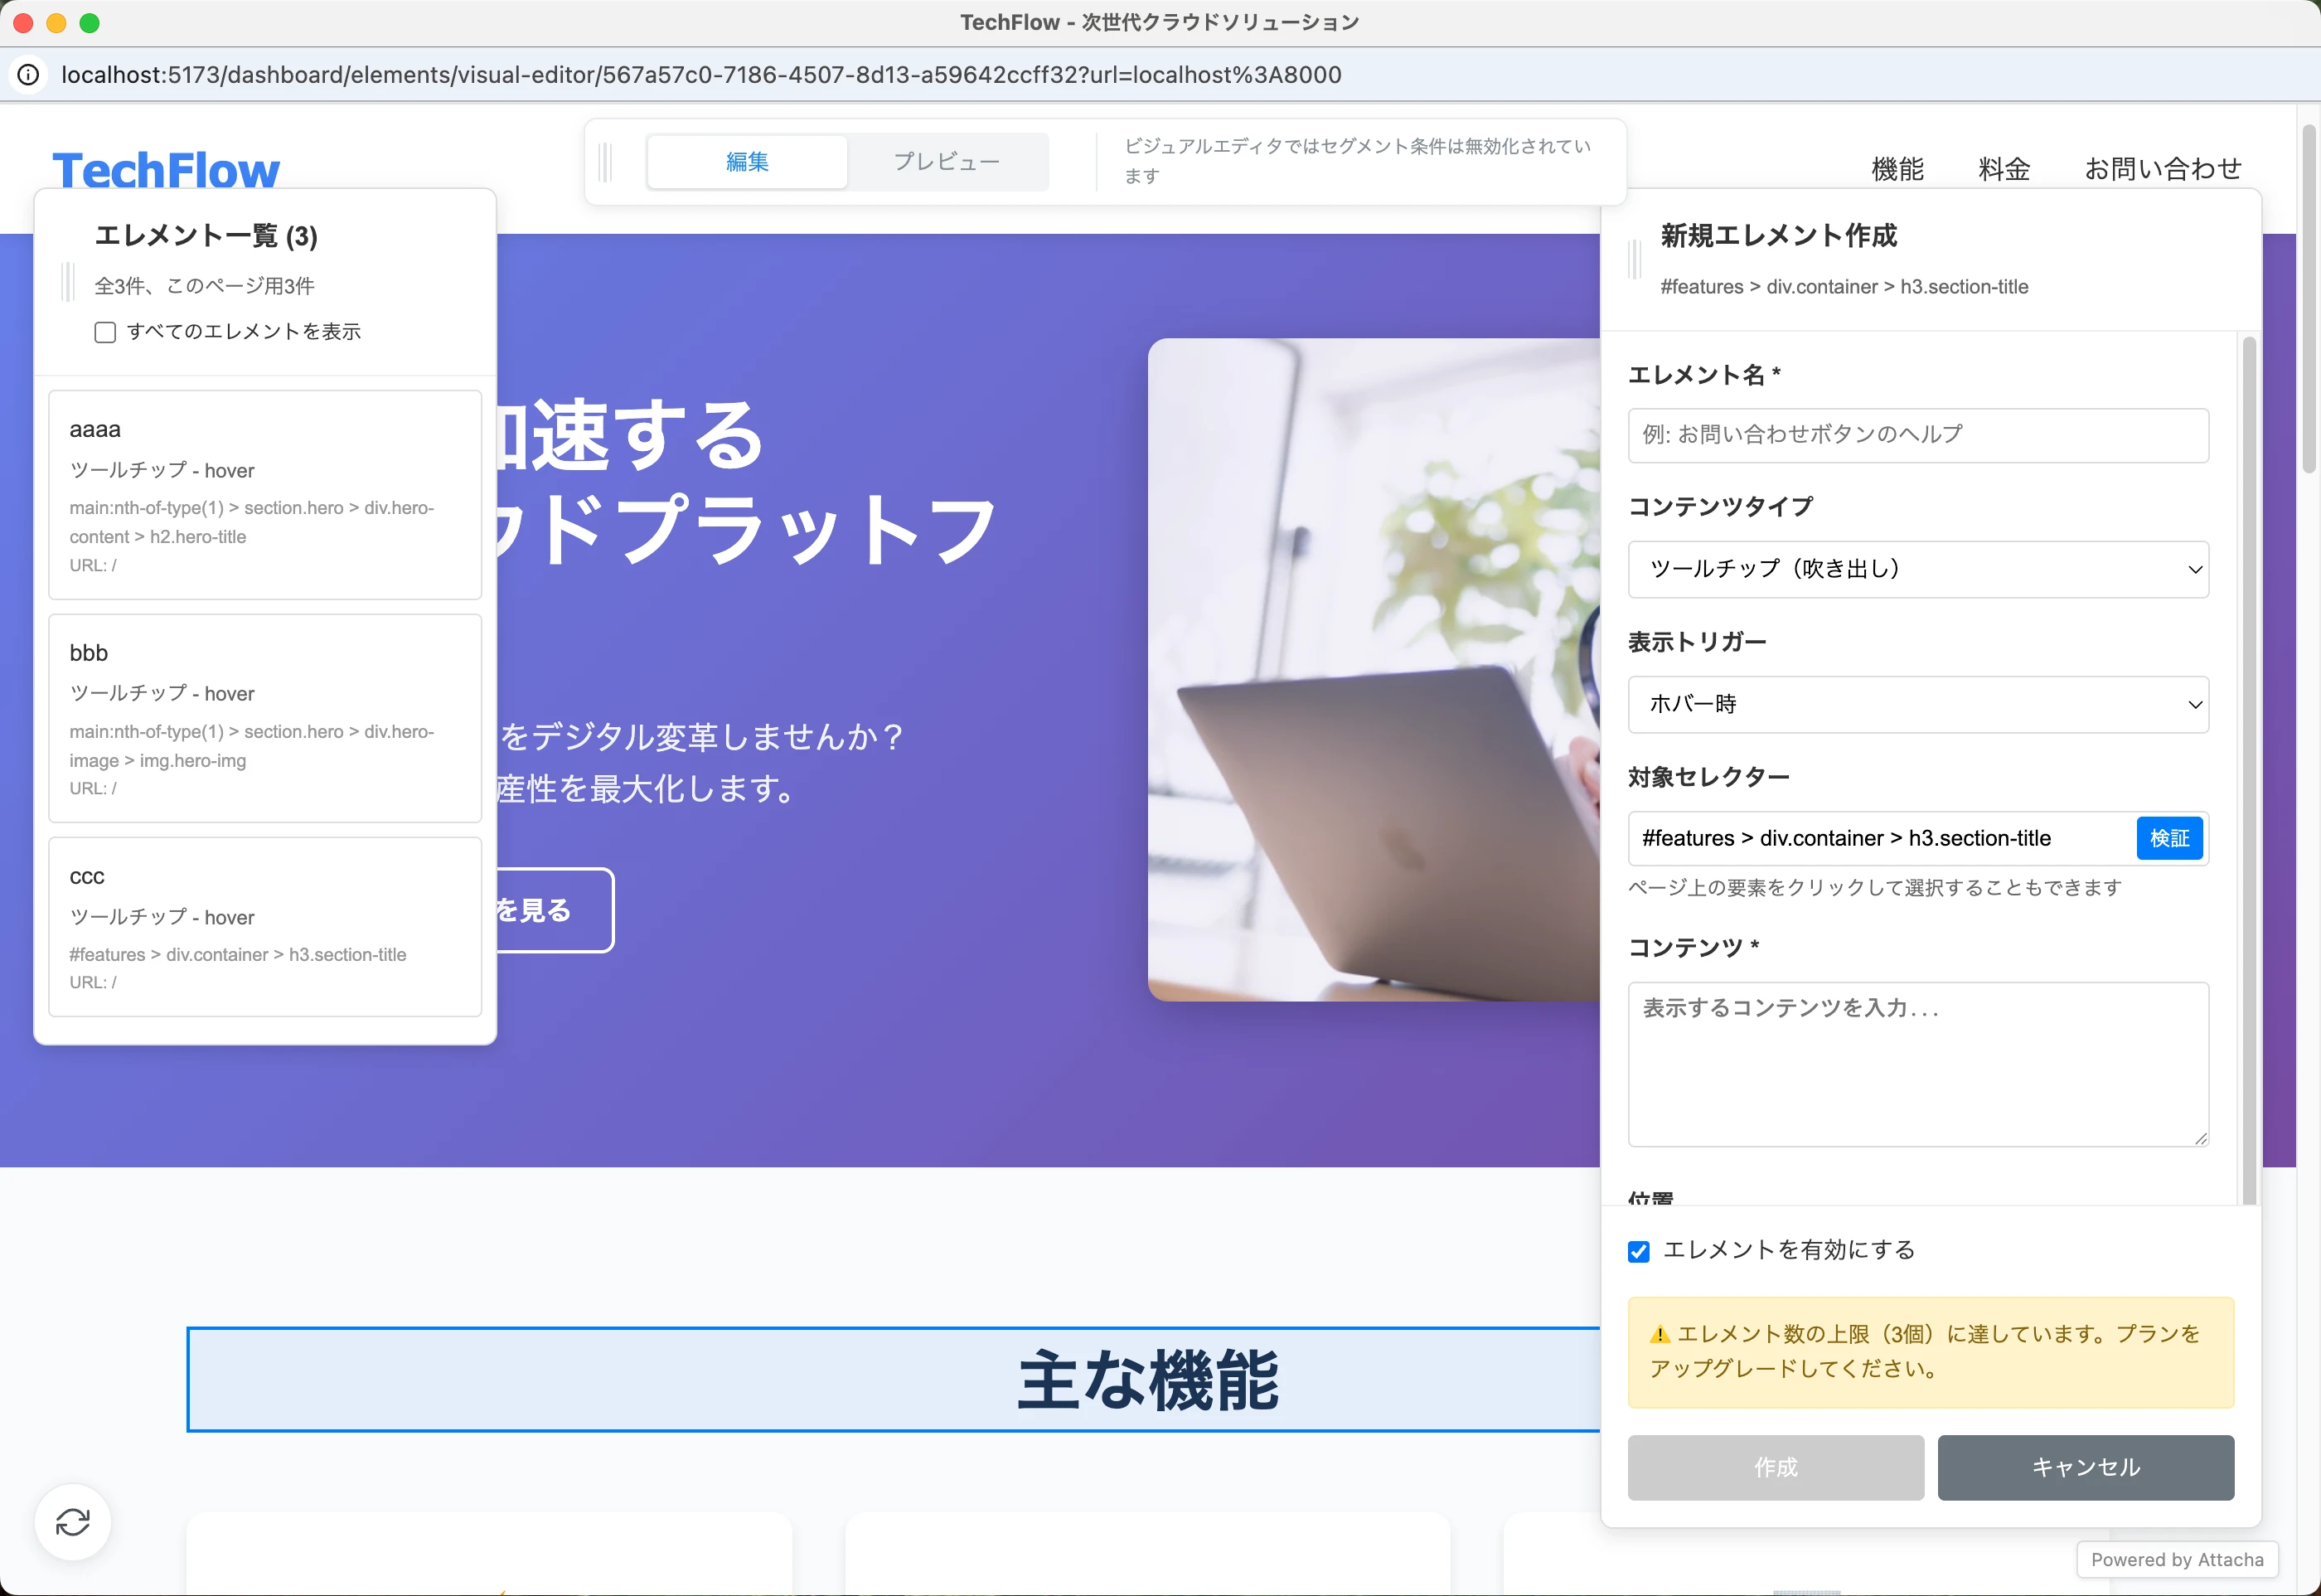The image size is (2321, 1596).
Task: Uncheck エレメントを有効にする checkbox
Action: pyautogui.click(x=1638, y=1251)
